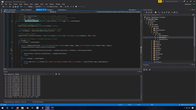This screenshot has height=110, width=196.
Task: Select the Pyramids folder in the tree
Action: point(158,50)
